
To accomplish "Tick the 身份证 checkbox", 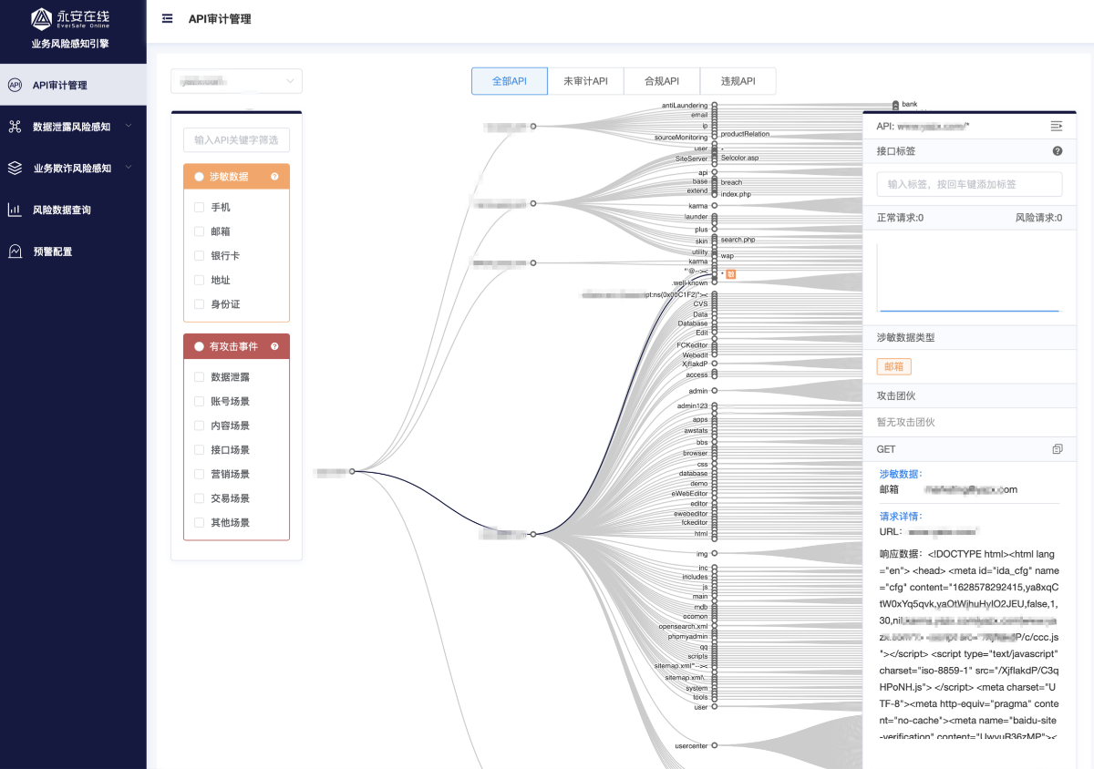I will pyautogui.click(x=199, y=304).
